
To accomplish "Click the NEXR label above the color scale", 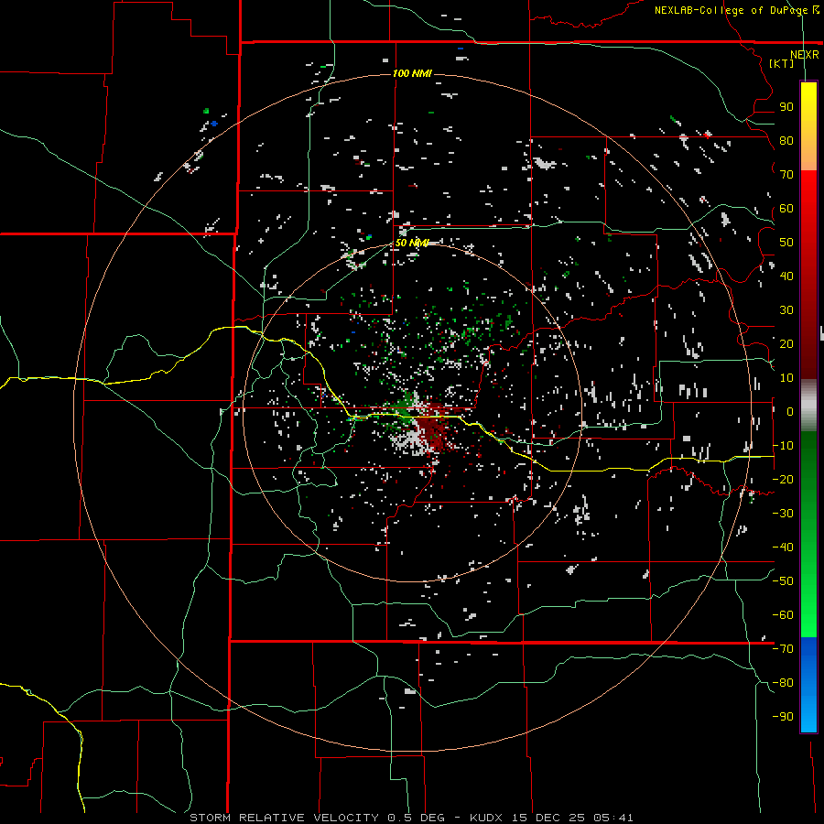I will click(805, 54).
